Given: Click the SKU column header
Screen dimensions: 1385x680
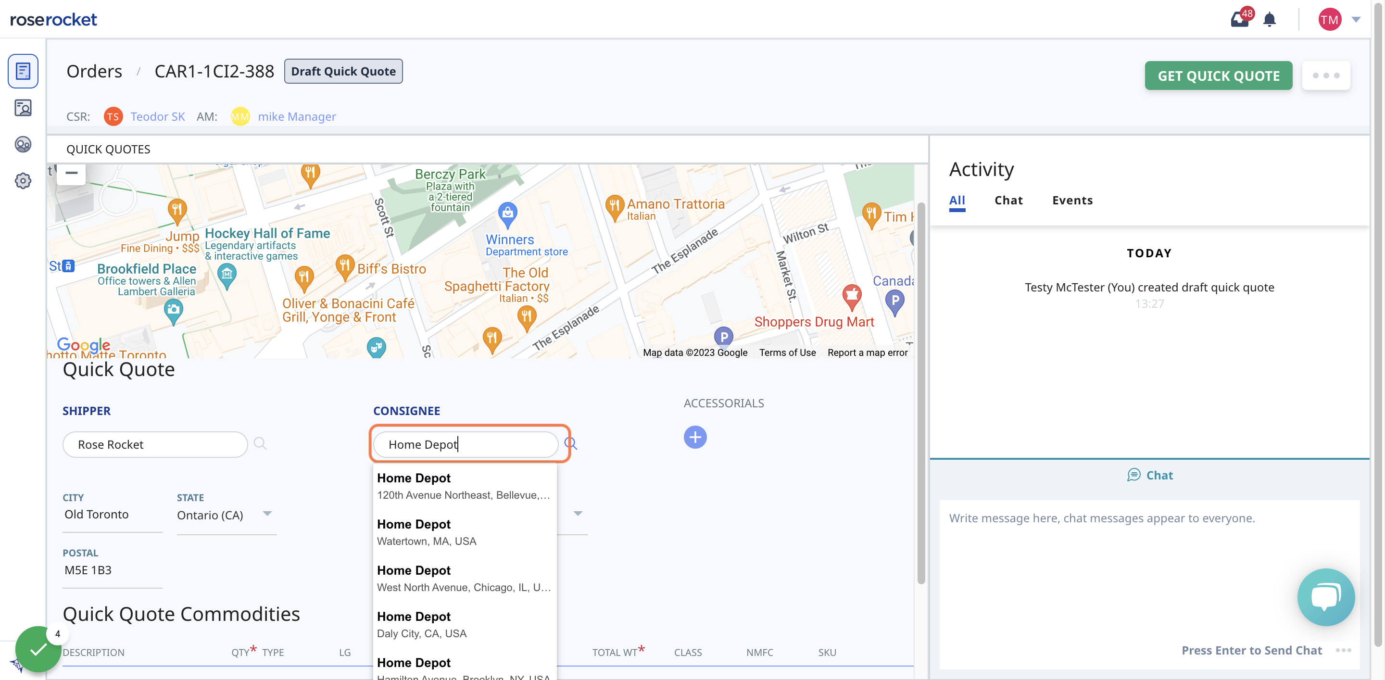Looking at the screenshot, I should (827, 652).
